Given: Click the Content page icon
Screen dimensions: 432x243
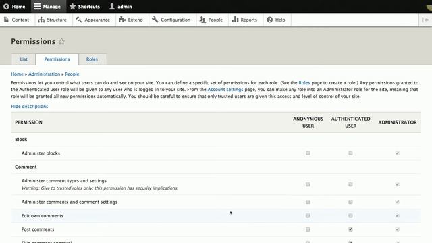Looking at the screenshot, I should click(6, 20).
